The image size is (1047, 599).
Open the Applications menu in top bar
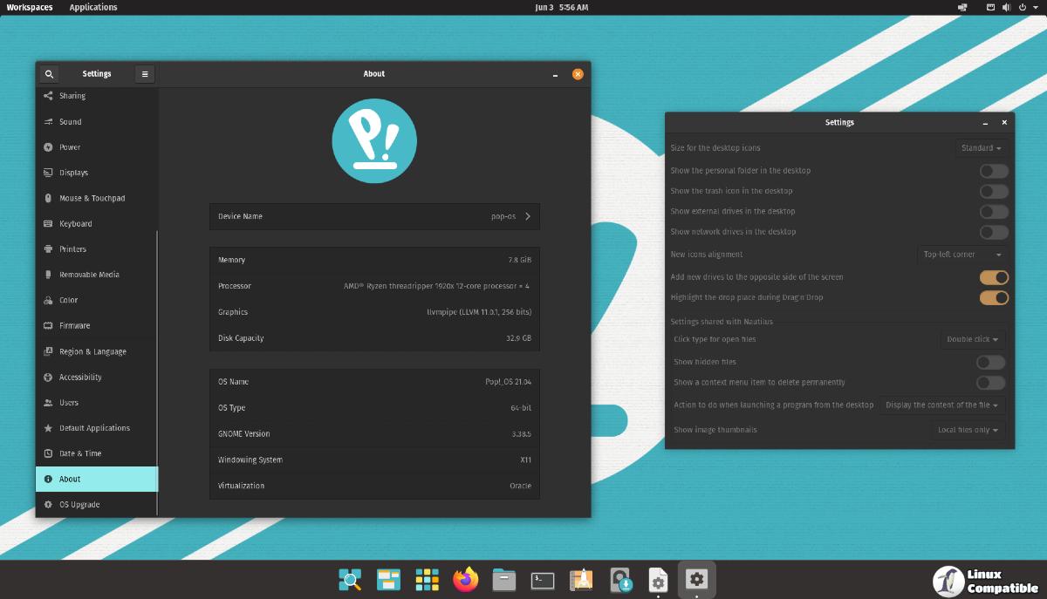[x=93, y=7]
